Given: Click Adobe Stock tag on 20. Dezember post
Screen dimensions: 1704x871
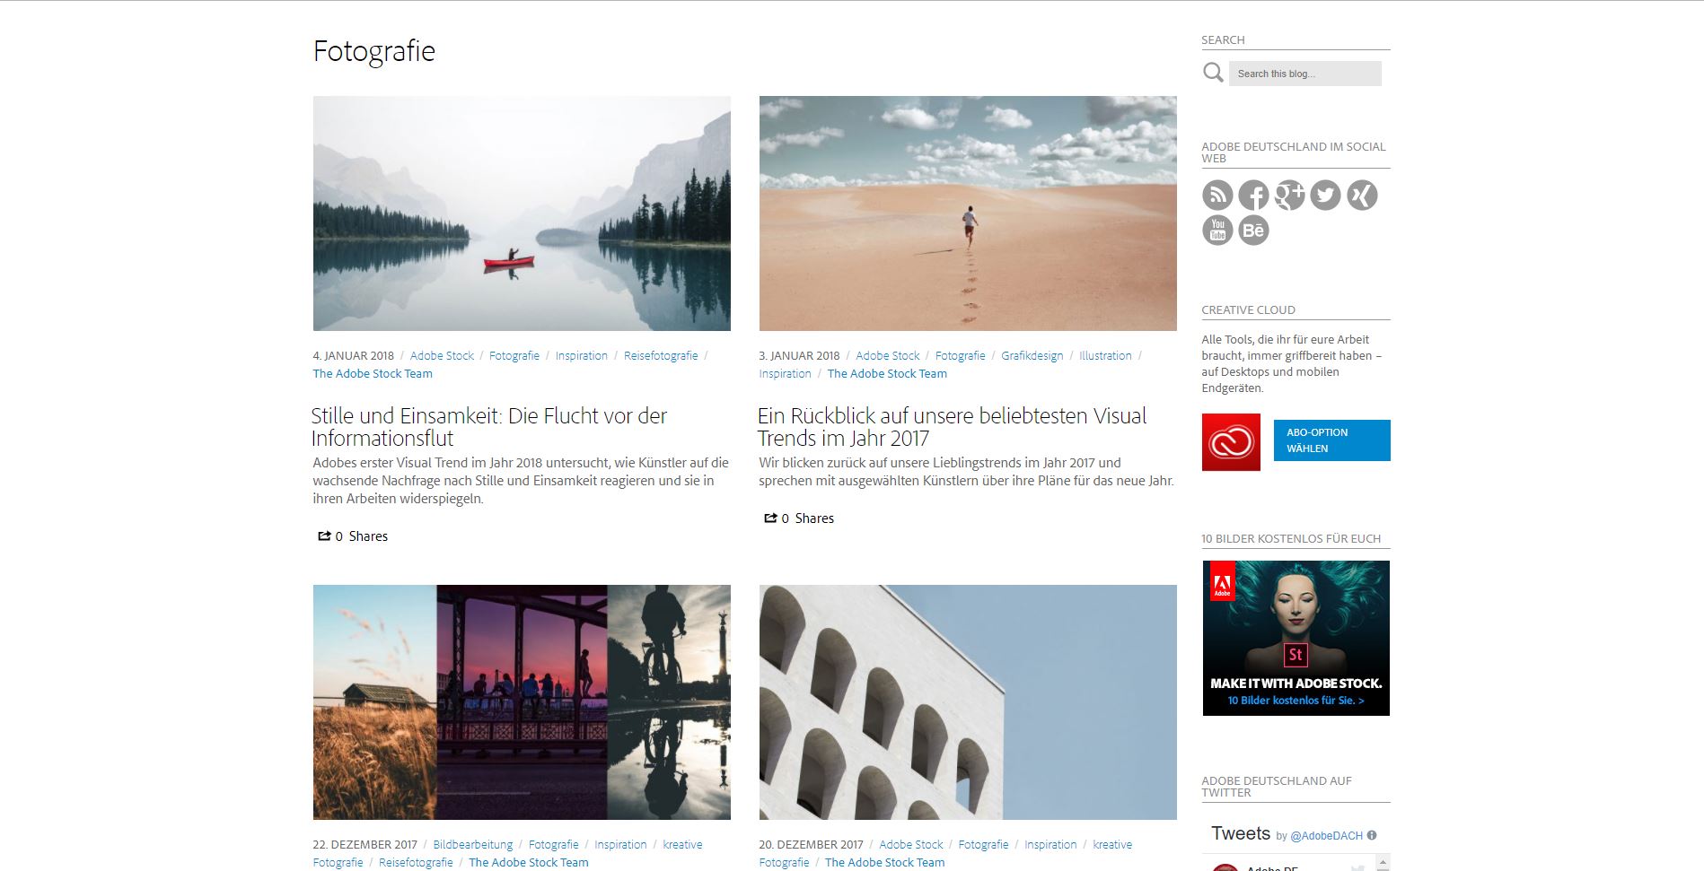Looking at the screenshot, I should 911,844.
